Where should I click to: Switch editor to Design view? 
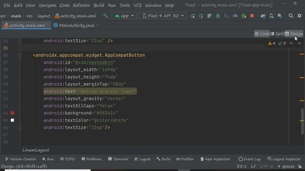coord(294,34)
